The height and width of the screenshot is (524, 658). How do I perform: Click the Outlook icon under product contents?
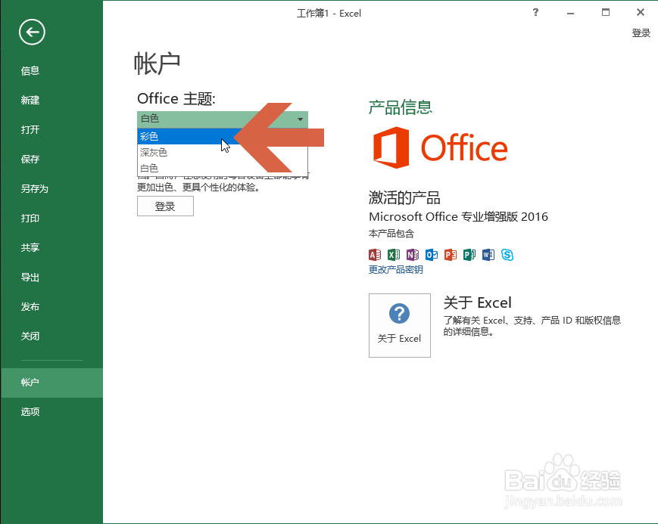tap(432, 255)
